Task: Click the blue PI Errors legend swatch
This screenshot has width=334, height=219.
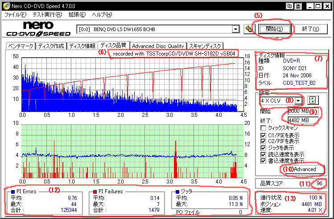Action: [x=12, y=192]
